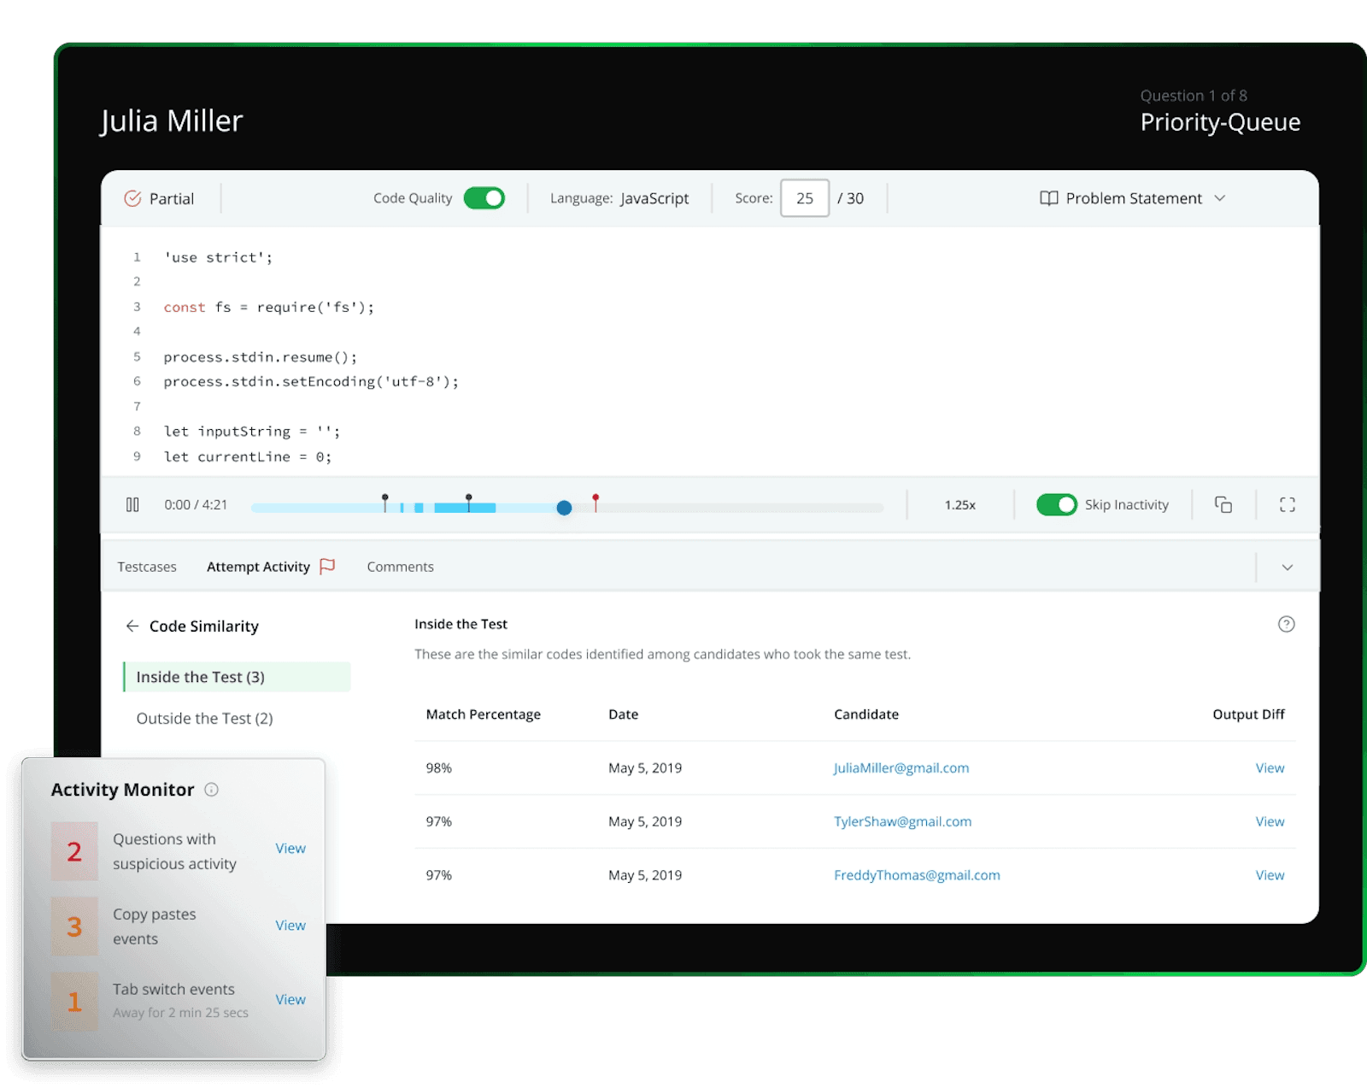Click the help icon beside Inside the Test
The image size is (1367, 1088).
(x=1286, y=624)
